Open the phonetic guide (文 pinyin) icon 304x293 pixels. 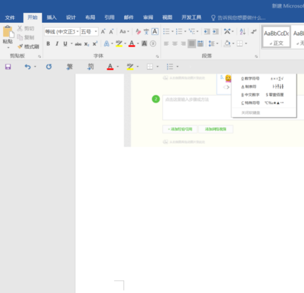point(146,31)
